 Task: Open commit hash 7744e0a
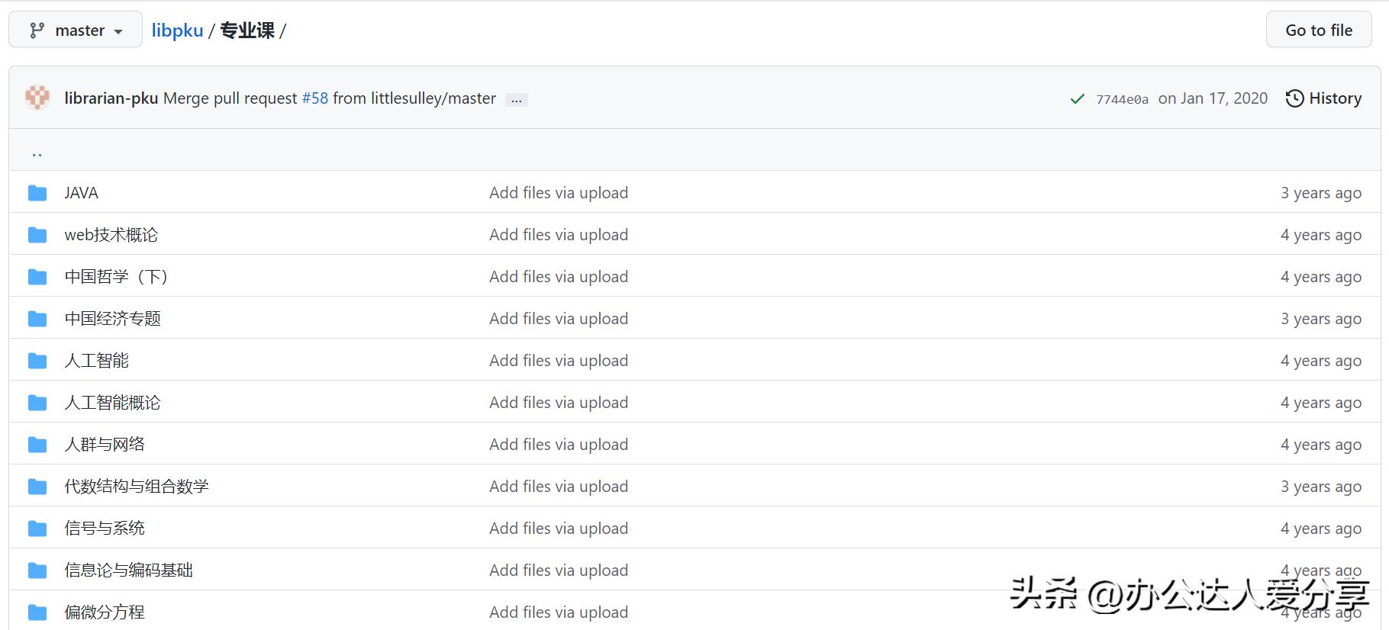point(1122,99)
